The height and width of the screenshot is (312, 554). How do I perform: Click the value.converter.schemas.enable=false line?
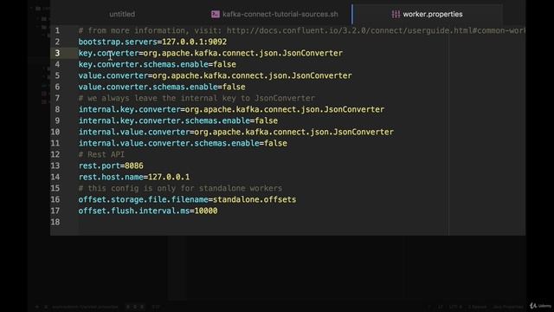(162, 87)
